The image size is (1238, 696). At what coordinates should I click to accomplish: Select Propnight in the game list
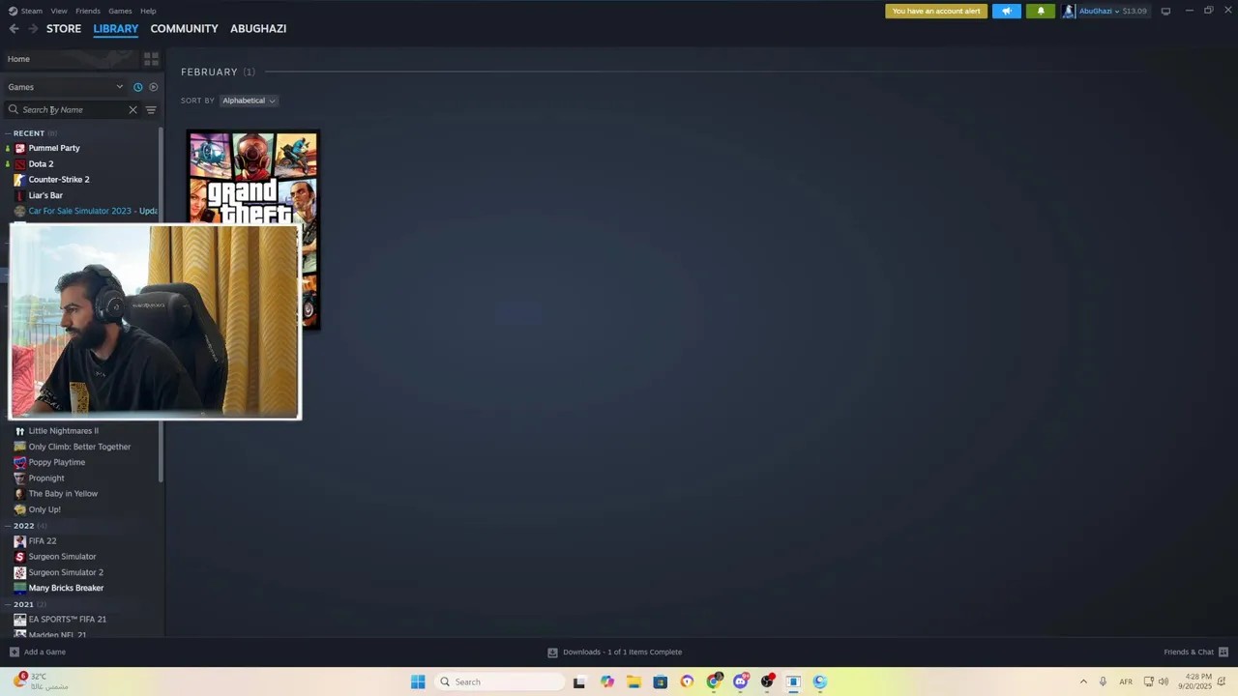tap(46, 478)
